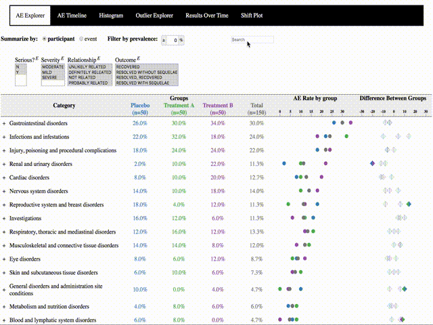
Task: Click purple dot in Cardiac disorders plot
Action: click(x=321, y=177)
